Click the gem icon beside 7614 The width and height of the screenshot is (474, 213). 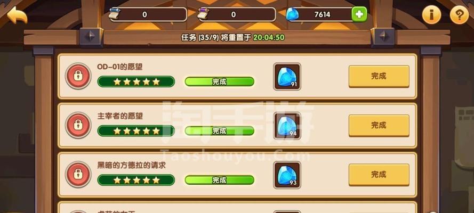coord(292,14)
